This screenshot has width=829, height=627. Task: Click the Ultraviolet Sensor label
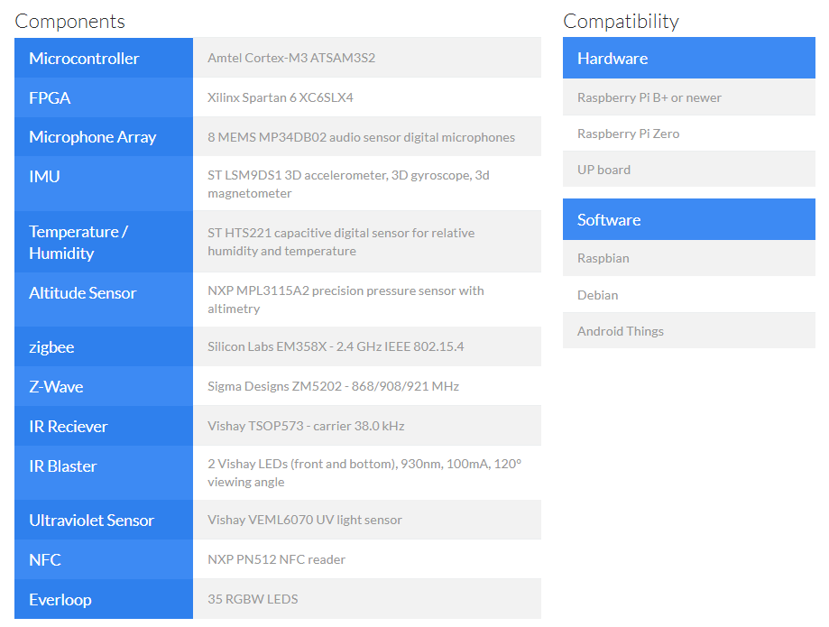coord(91,521)
